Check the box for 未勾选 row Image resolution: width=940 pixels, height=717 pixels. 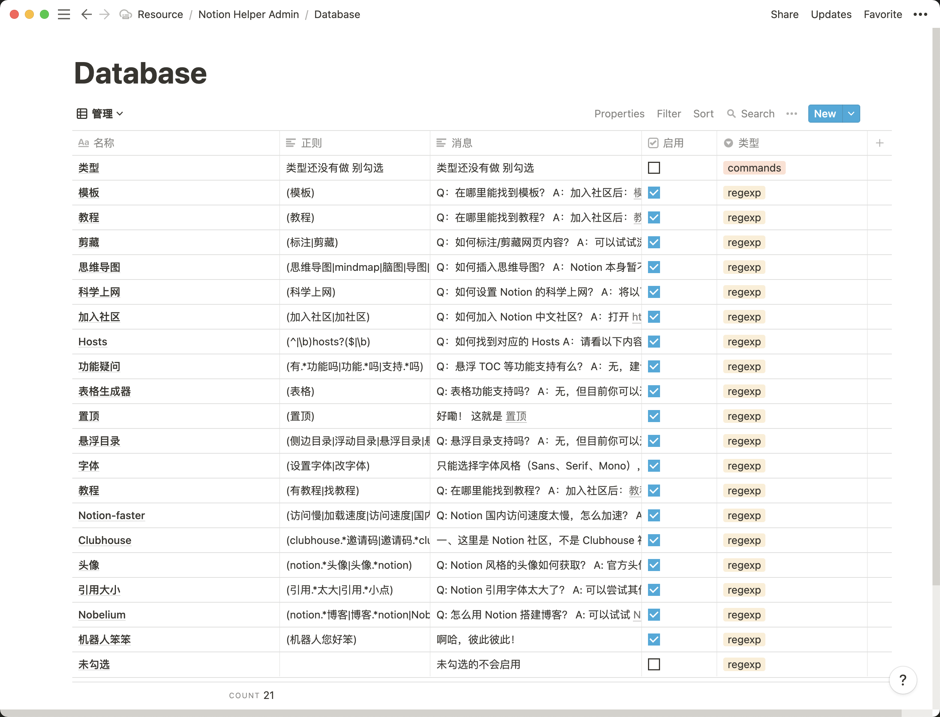coord(654,664)
